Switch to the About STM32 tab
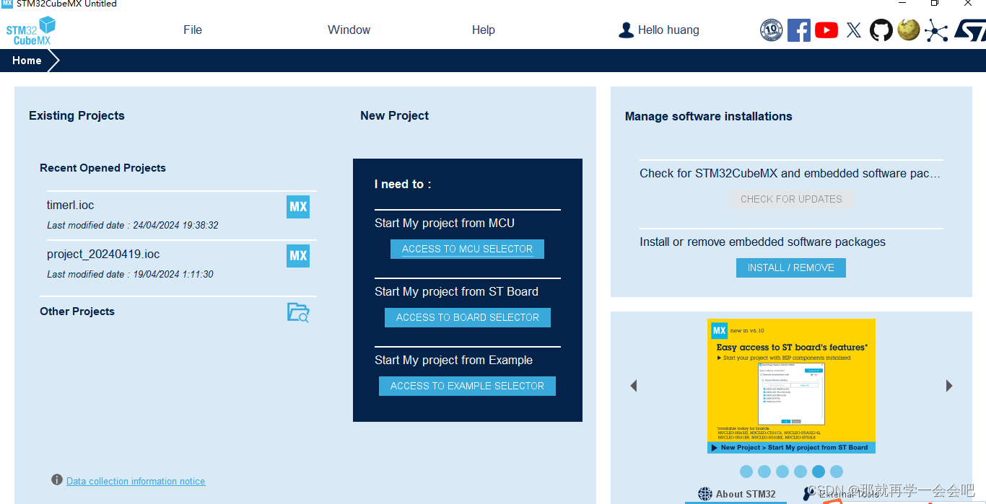 tap(736, 494)
